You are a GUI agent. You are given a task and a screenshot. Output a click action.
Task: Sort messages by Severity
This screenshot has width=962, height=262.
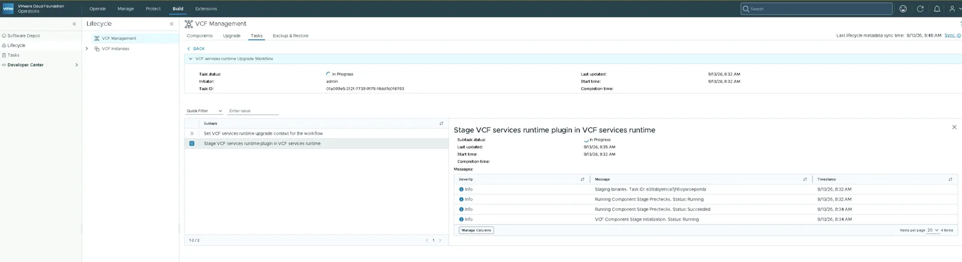click(582, 180)
